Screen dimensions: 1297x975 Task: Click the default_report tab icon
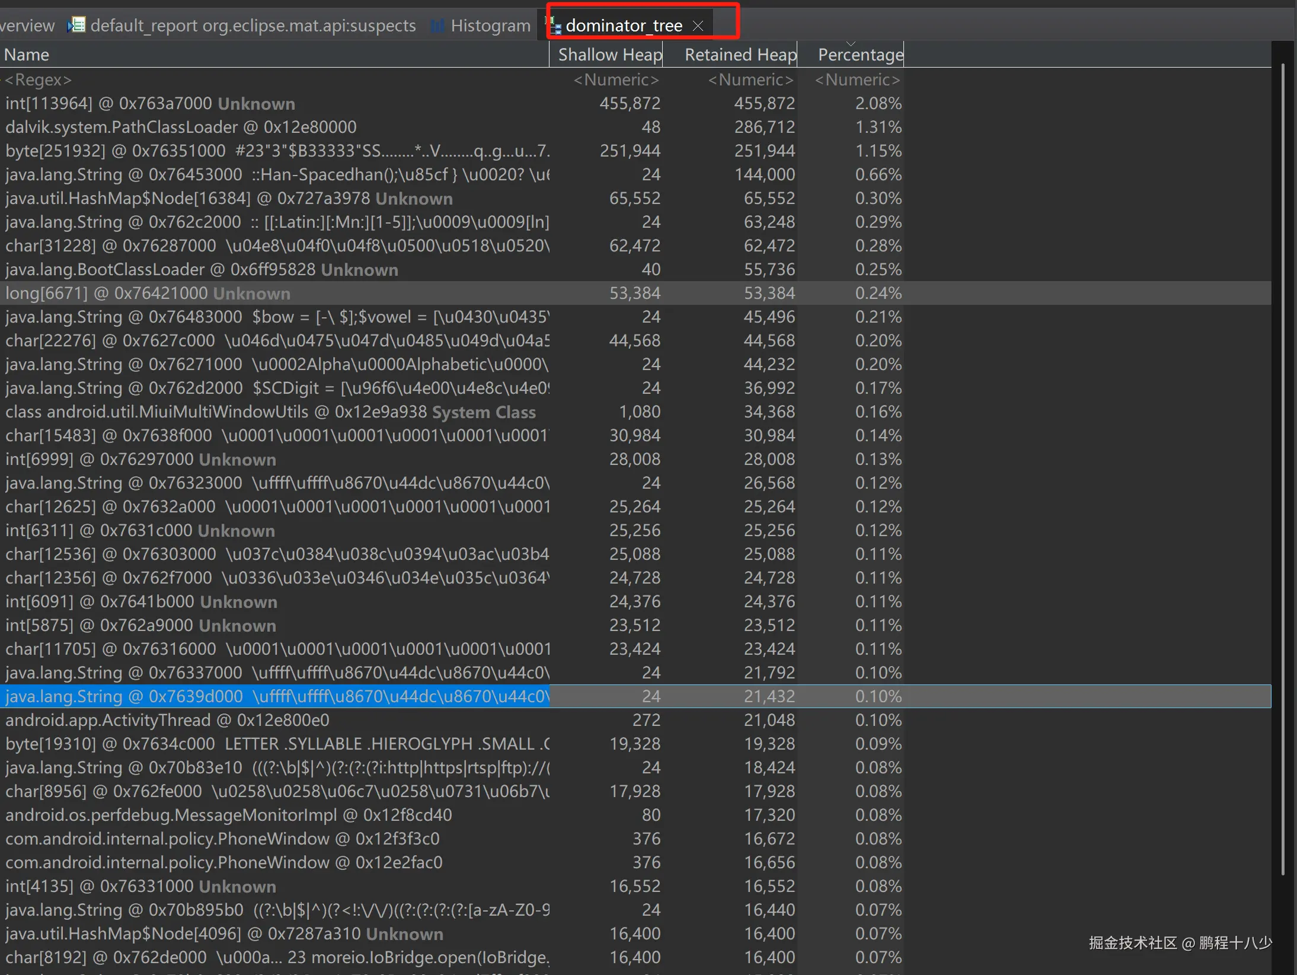click(x=76, y=25)
